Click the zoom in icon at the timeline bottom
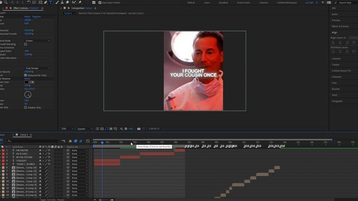The image size is (358, 201). pos(112,200)
